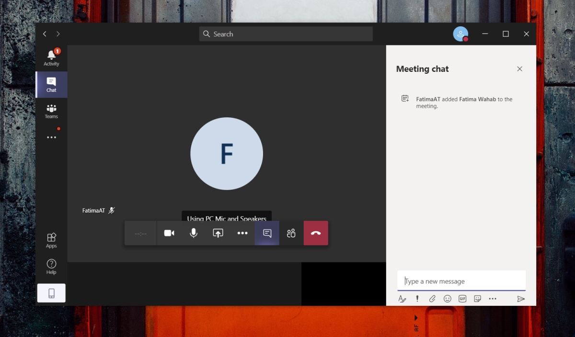Set message delivery options (exclamation)
The height and width of the screenshot is (337, 575).
[x=417, y=299]
